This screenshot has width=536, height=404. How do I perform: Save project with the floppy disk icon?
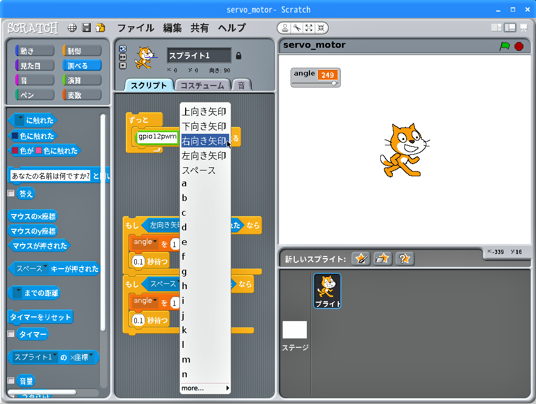[87, 28]
